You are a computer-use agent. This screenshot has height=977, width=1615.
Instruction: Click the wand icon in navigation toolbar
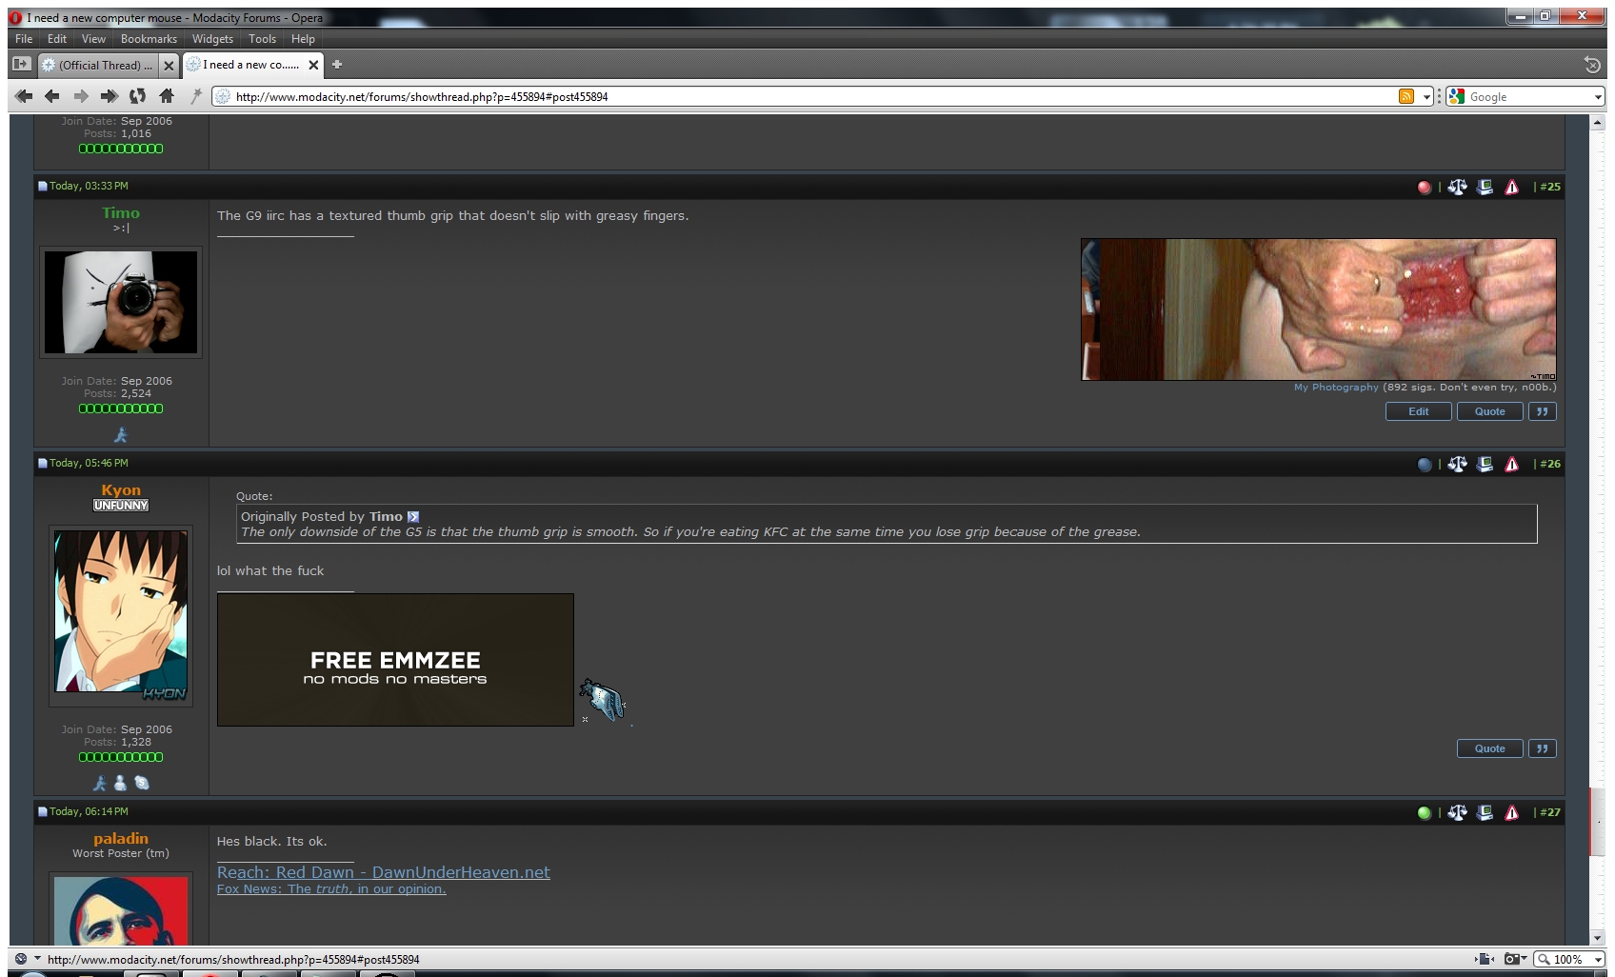tap(196, 96)
